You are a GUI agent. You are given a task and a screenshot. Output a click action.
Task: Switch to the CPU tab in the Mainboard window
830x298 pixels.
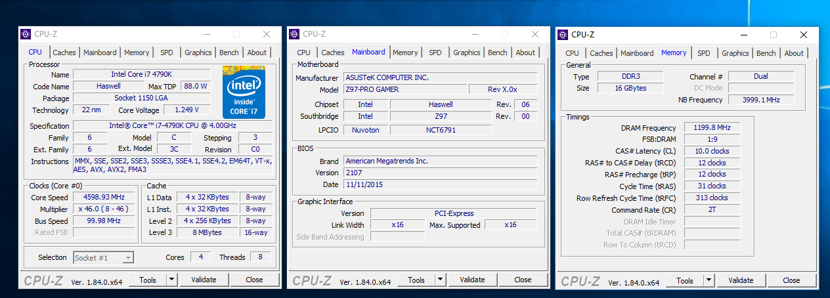tap(303, 53)
